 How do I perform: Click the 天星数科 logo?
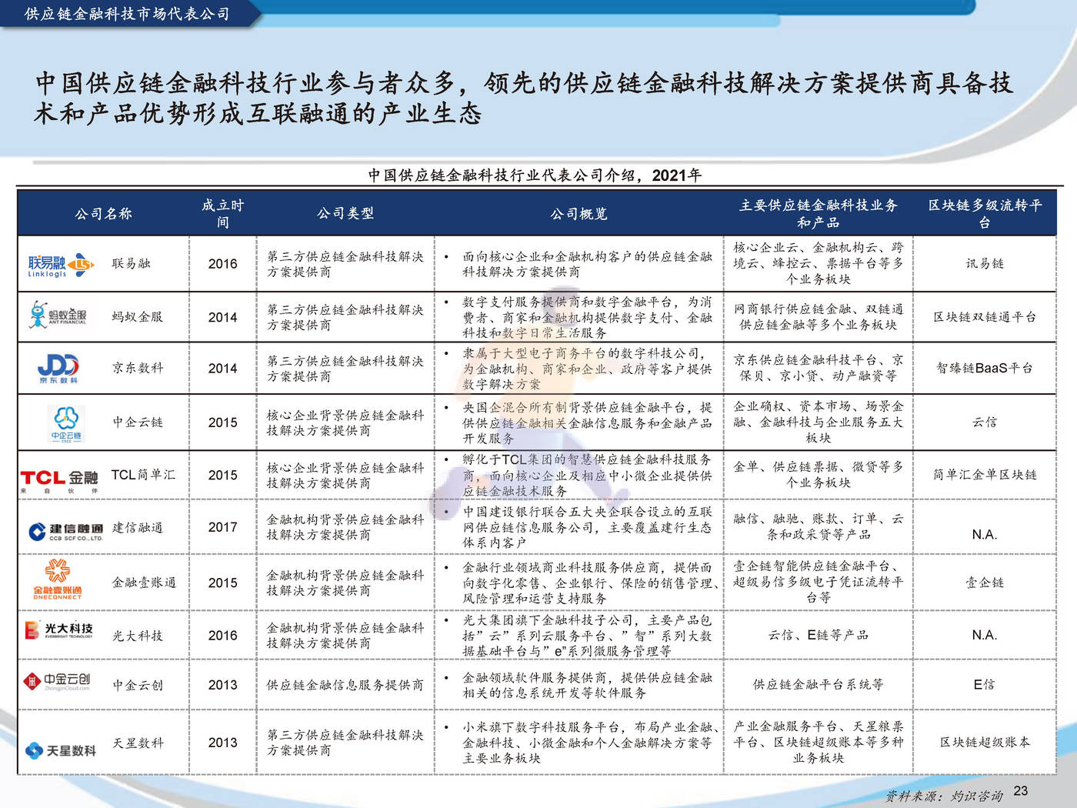point(61,750)
